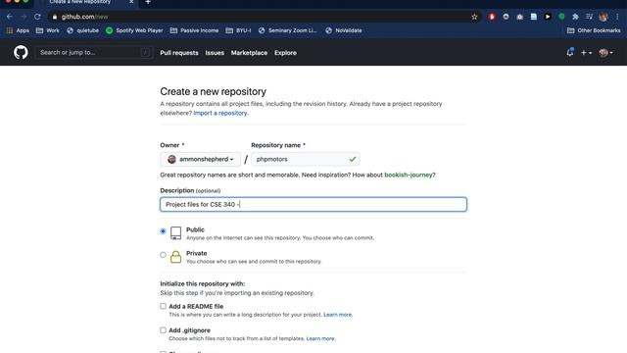Open the Spotify Web Player bookmark
The width and height of the screenshot is (627, 353).
(134, 30)
